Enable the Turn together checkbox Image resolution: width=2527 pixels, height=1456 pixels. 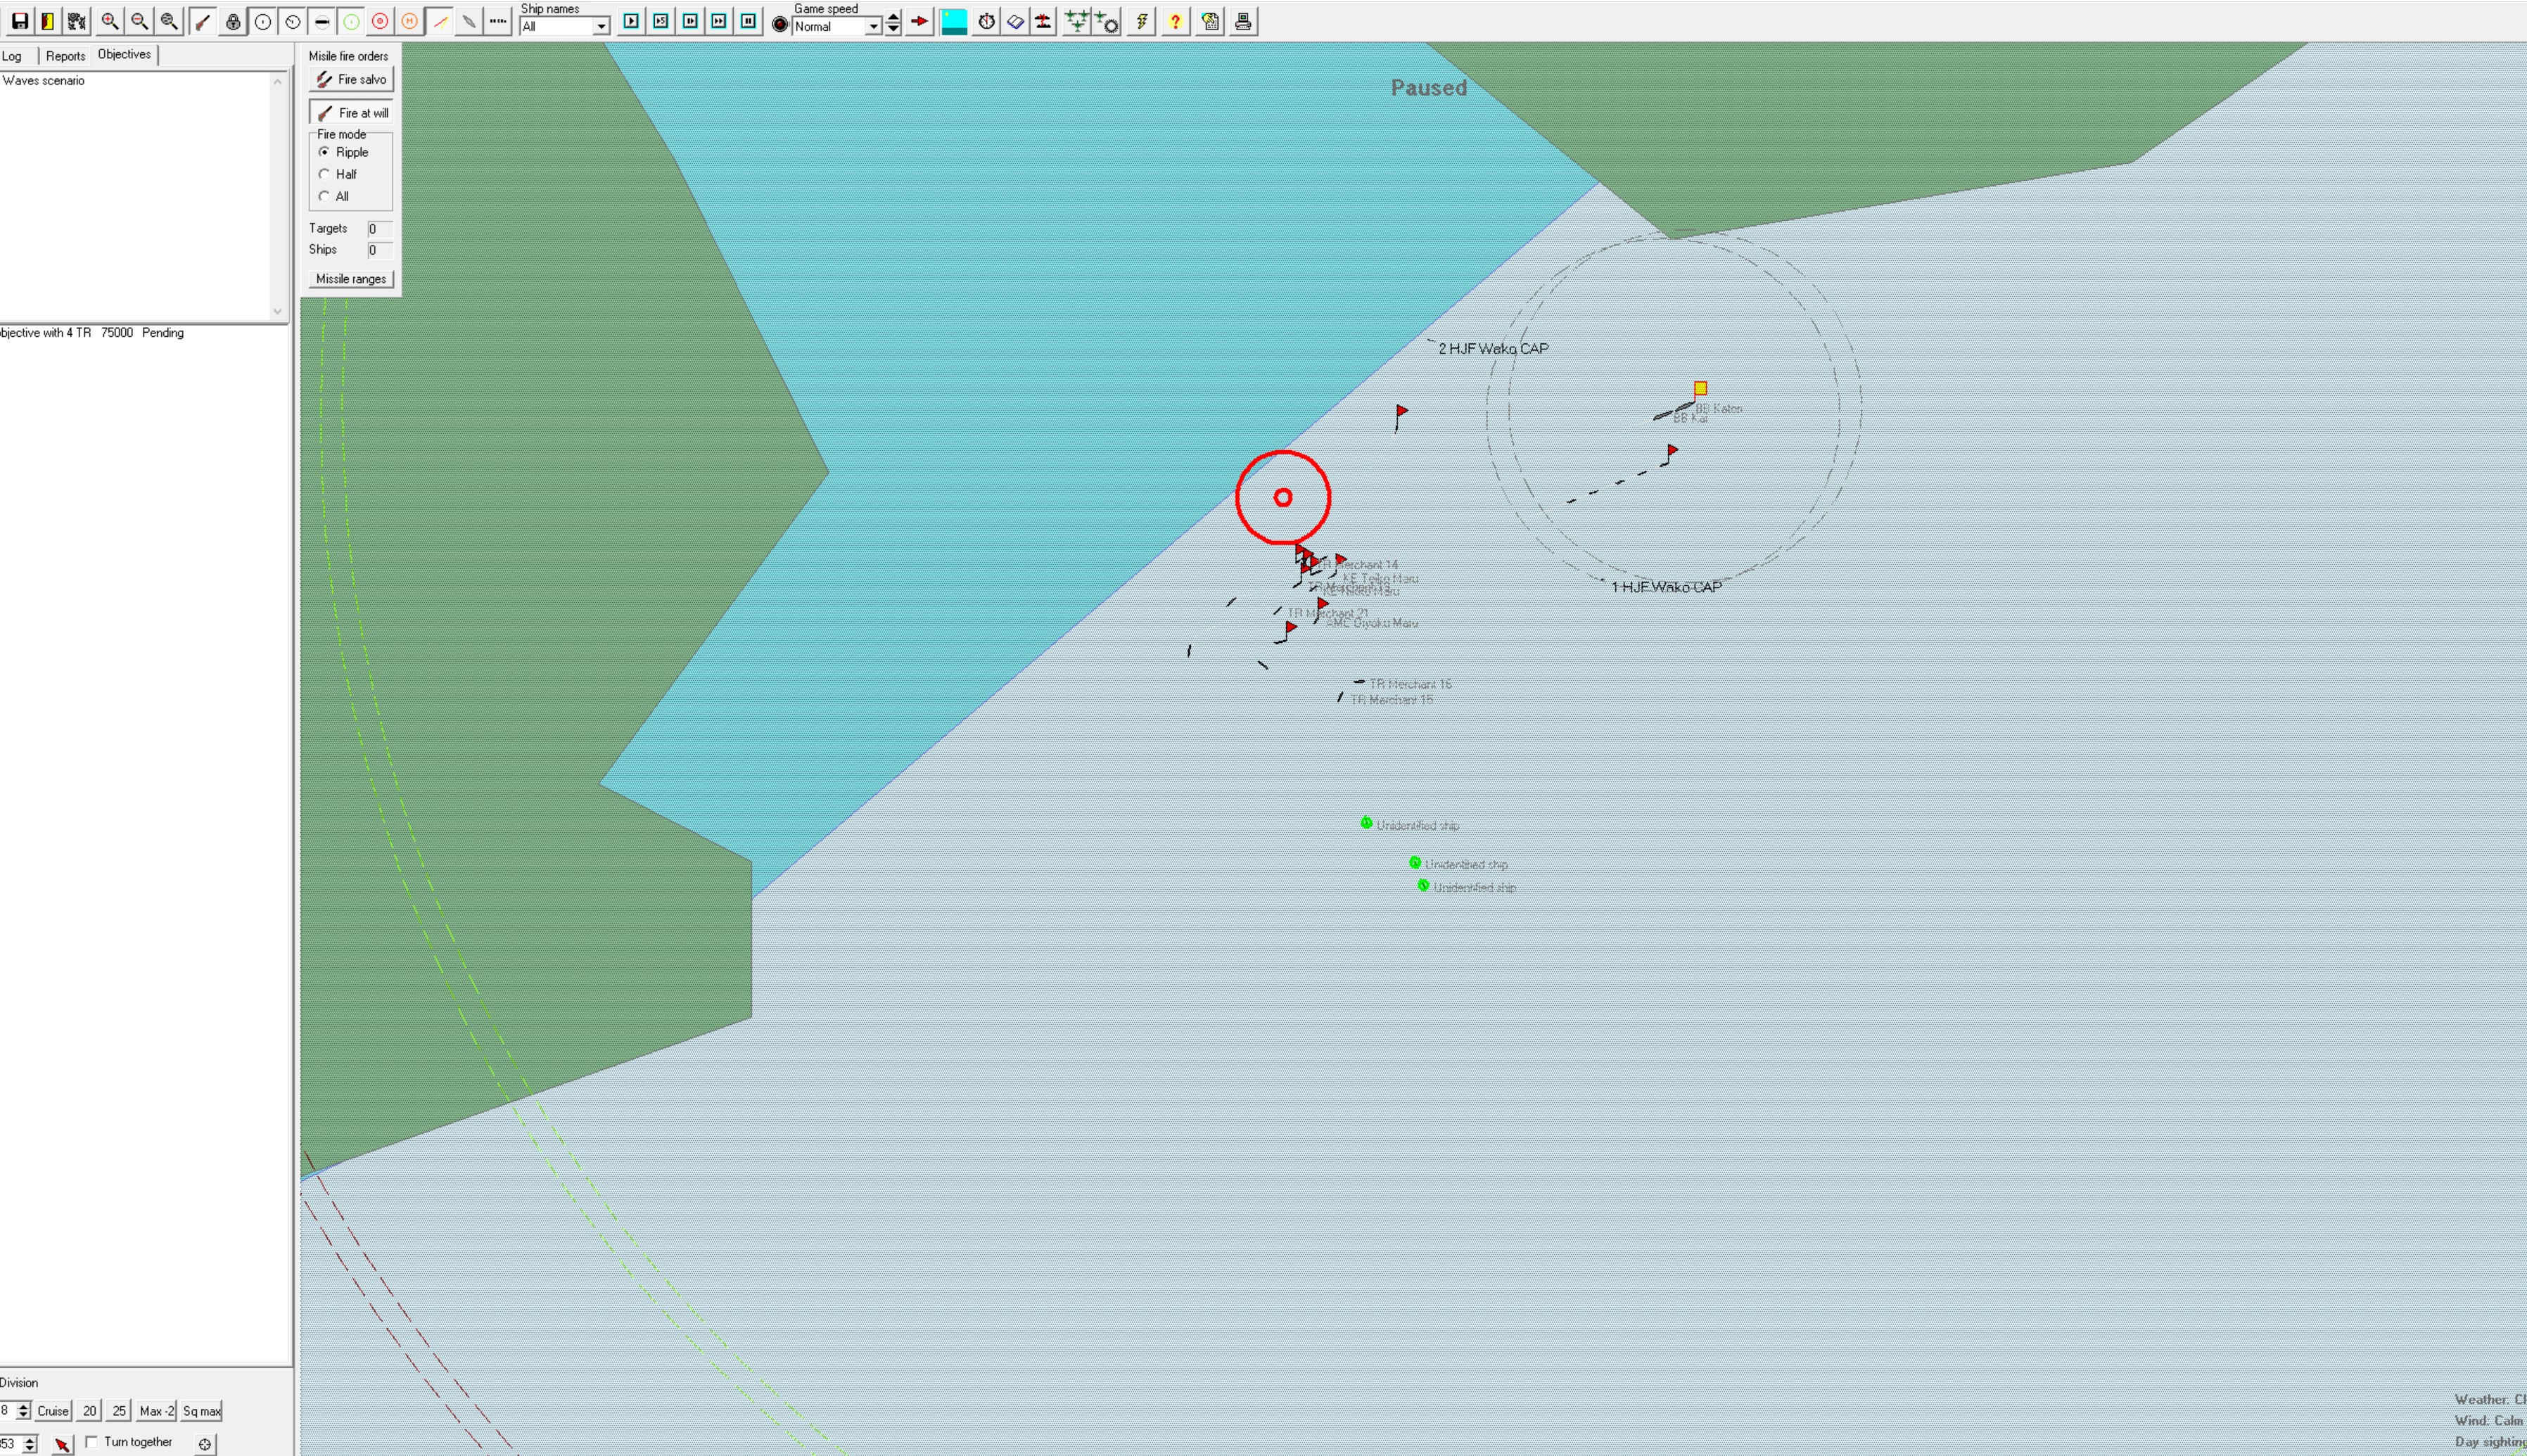click(x=92, y=1441)
